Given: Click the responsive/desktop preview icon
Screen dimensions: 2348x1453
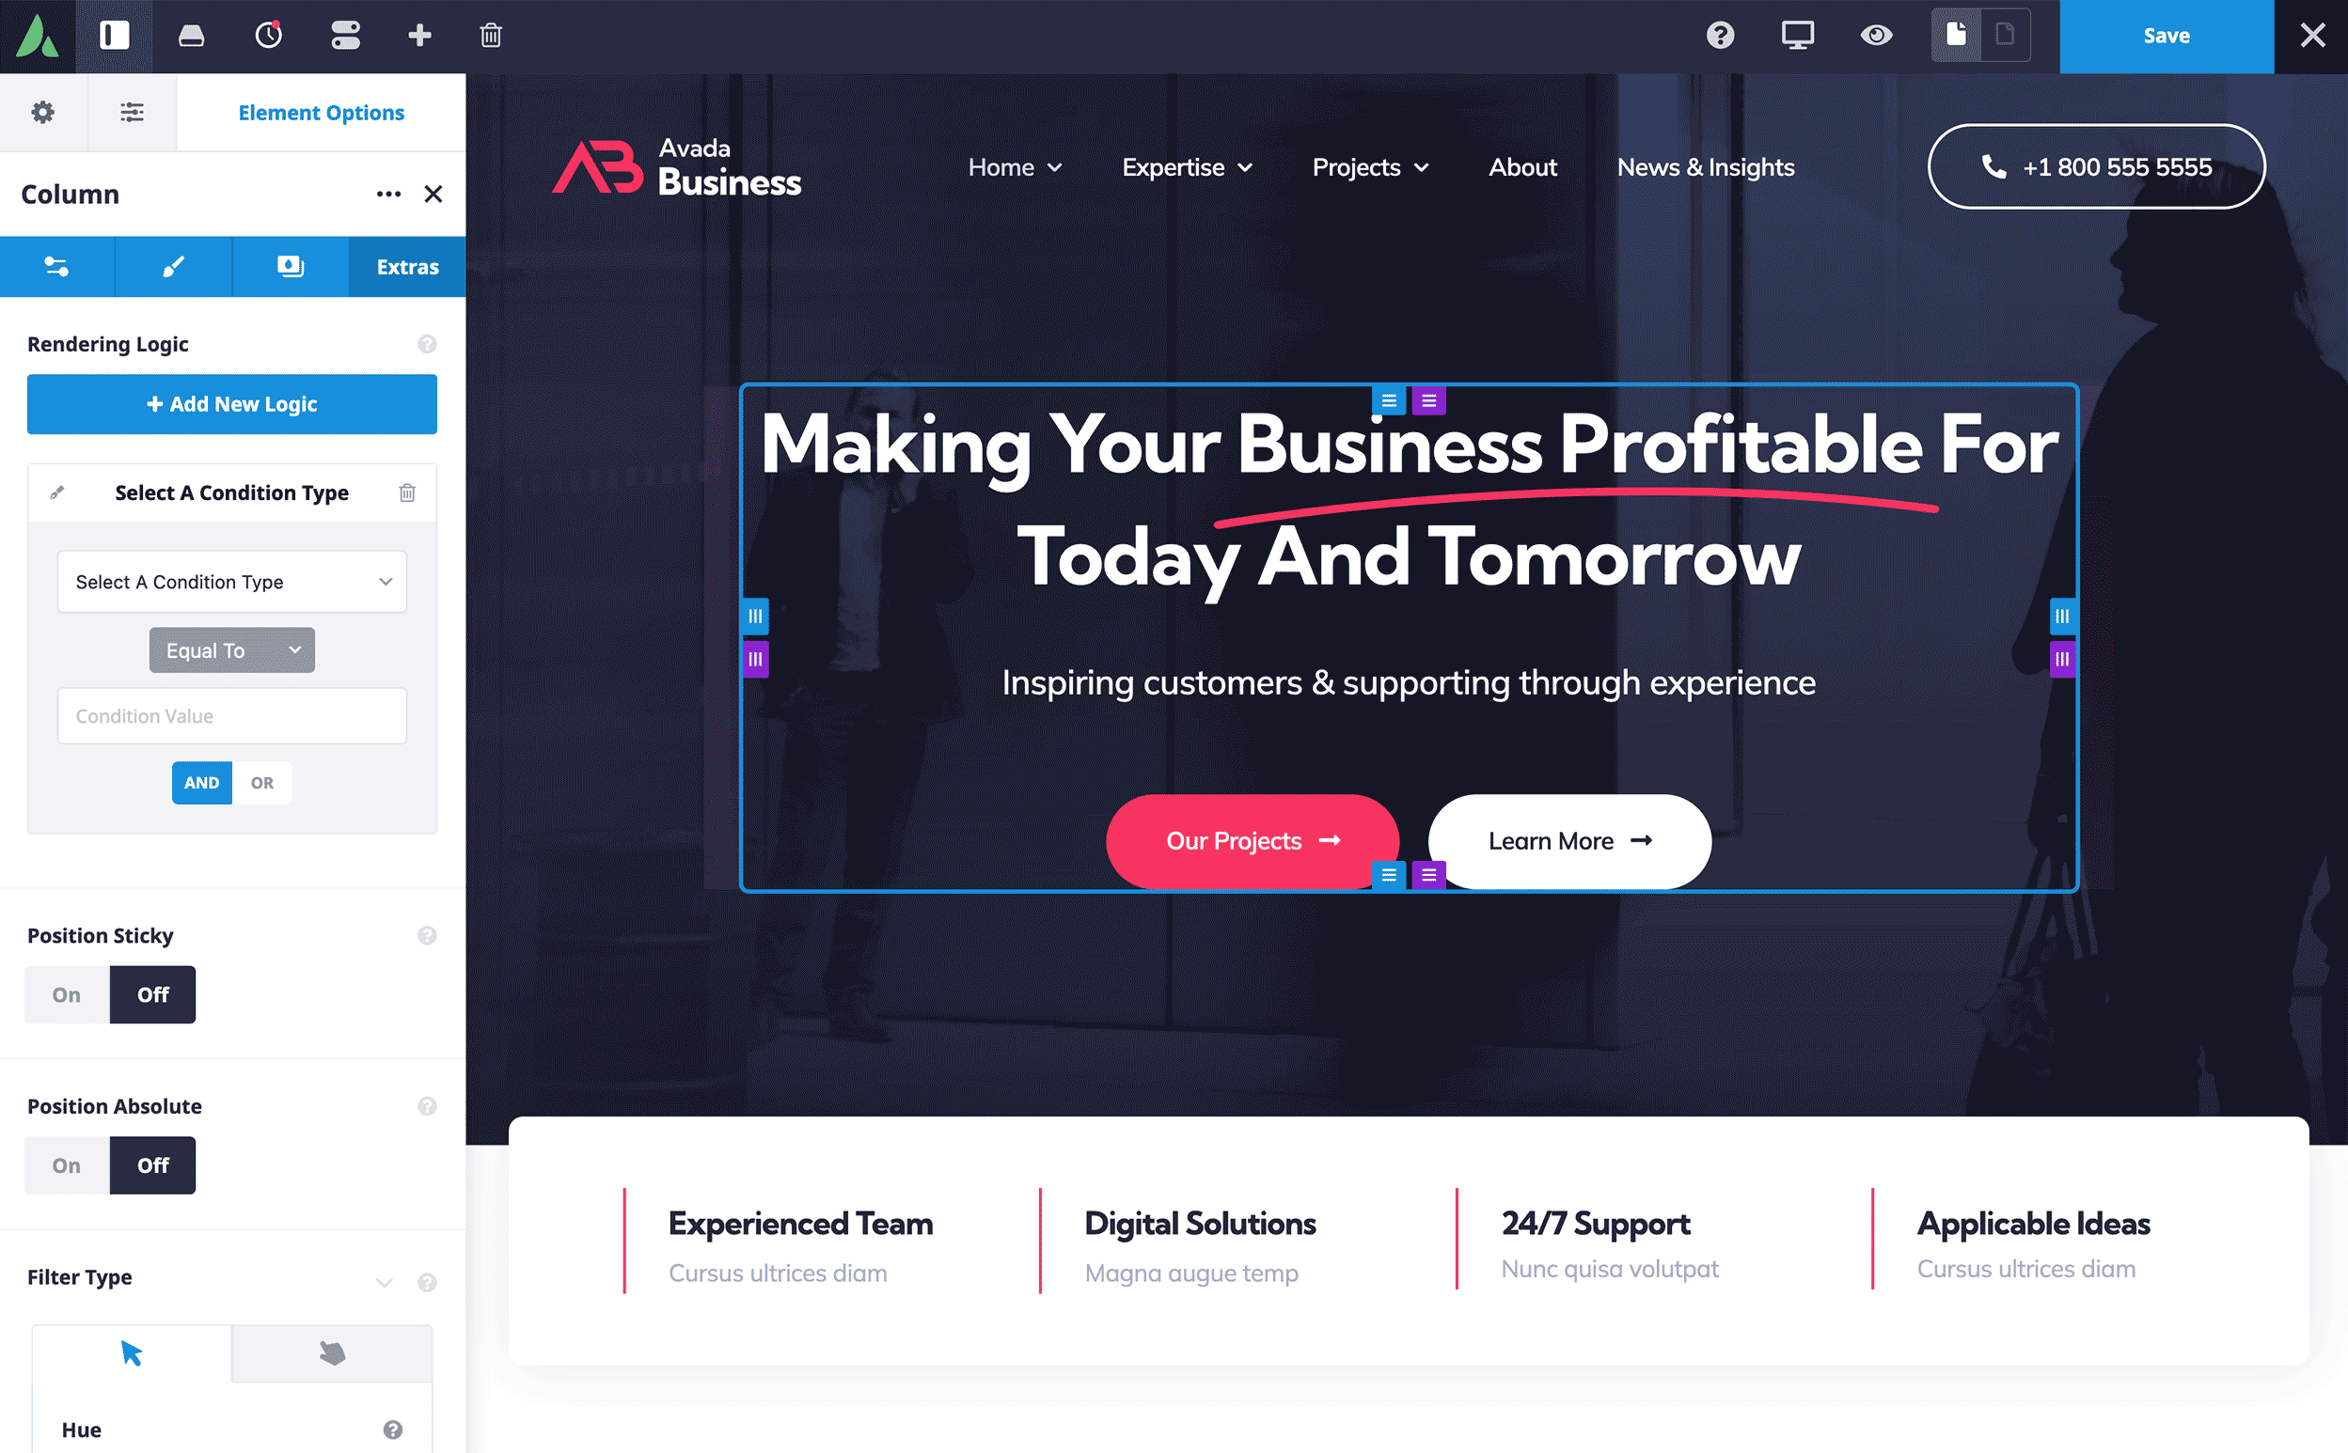Looking at the screenshot, I should click(1796, 35).
